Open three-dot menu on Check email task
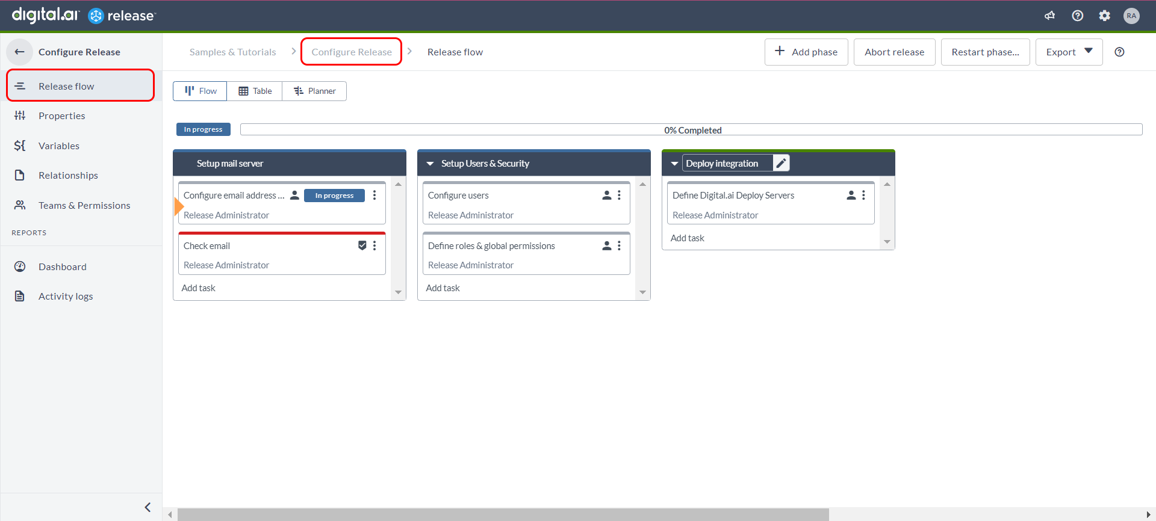The image size is (1156, 521). click(374, 245)
